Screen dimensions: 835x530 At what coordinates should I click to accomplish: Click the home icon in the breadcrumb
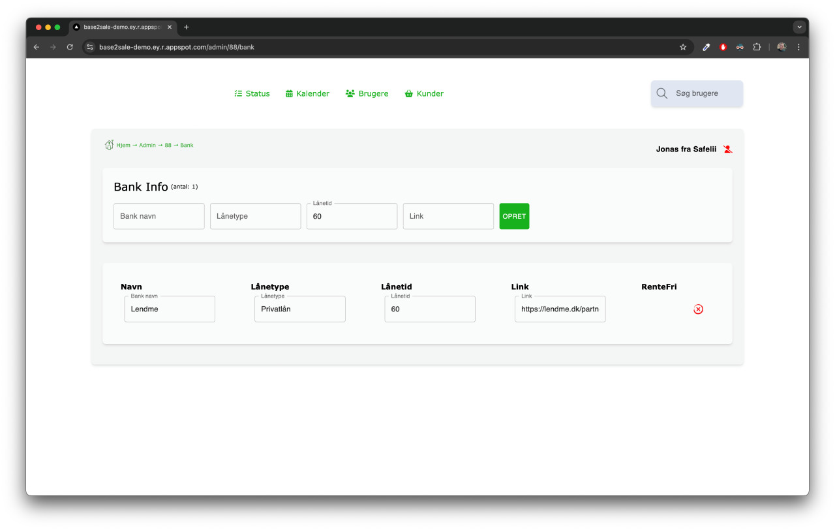(x=109, y=145)
